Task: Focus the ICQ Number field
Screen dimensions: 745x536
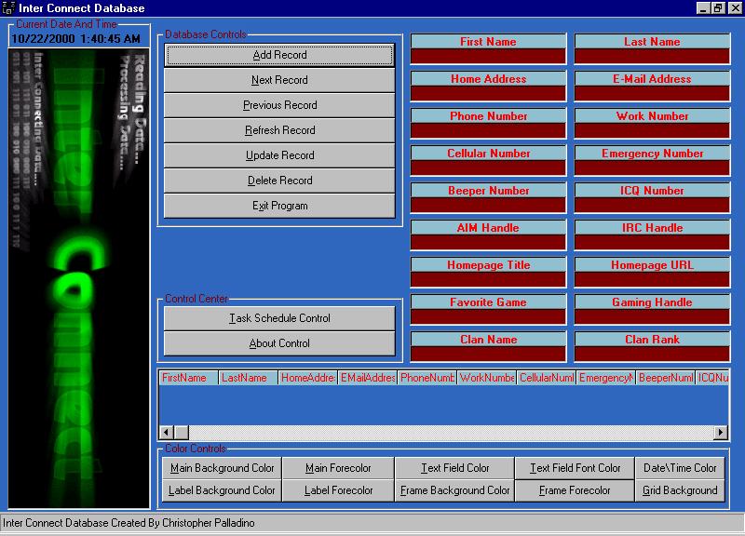Action: pos(652,205)
